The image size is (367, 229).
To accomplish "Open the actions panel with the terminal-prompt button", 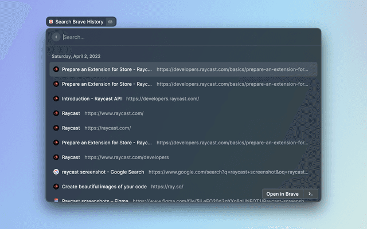I will coord(310,194).
